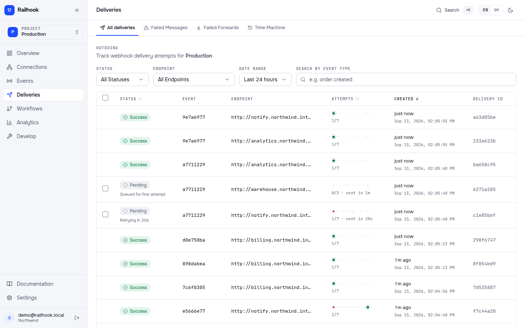Click the Failed Messages warning triangle icon

tap(146, 28)
